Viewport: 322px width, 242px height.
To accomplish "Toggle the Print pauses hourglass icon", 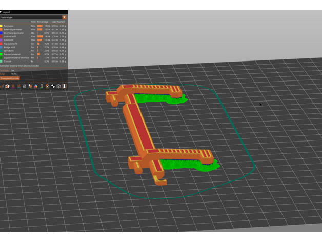I will (42, 86).
